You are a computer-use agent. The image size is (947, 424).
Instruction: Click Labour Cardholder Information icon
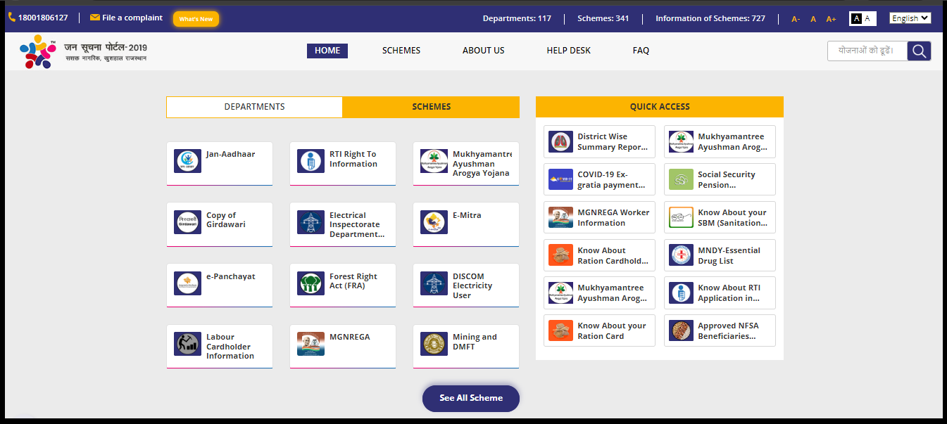tap(188, 344)
